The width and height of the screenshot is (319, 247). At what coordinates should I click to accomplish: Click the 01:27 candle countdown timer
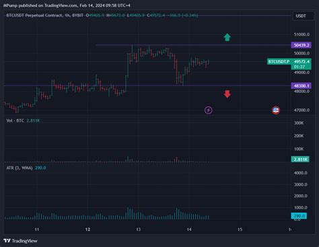(x=299, y=67)
